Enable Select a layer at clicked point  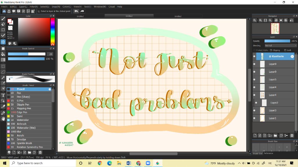39,11
